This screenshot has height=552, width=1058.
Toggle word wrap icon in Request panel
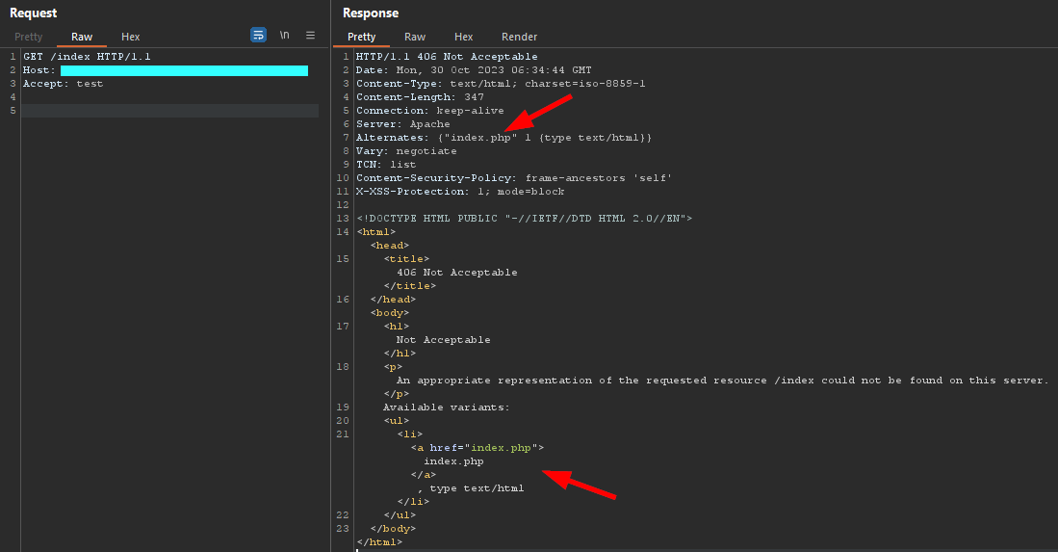[258, 35]
